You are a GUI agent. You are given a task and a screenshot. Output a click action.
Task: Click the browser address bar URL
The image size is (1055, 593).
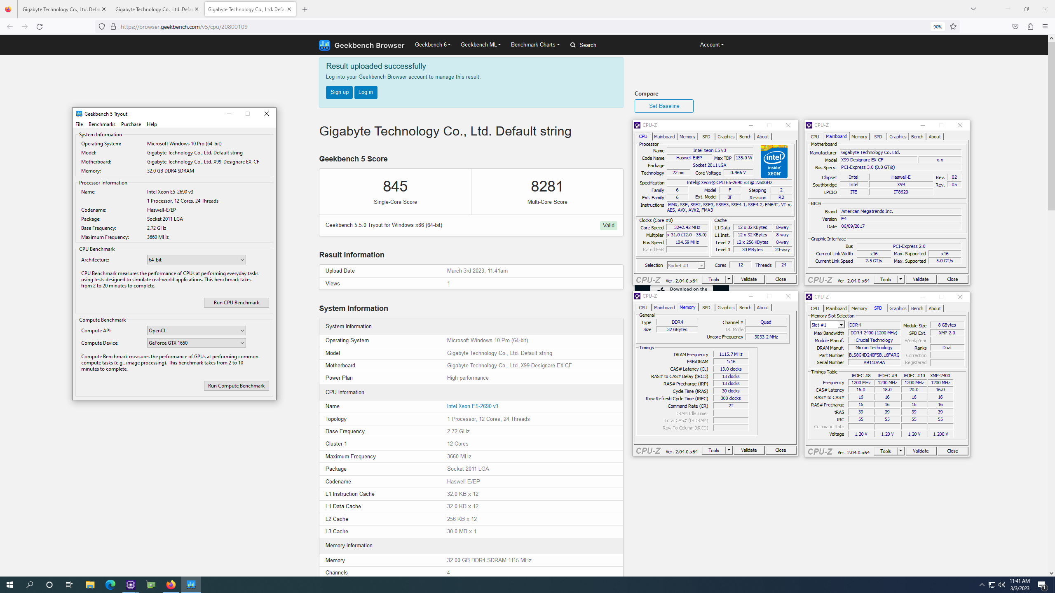[184, 27]
